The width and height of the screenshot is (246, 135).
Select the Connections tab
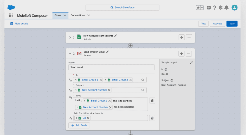pos(78,15)
